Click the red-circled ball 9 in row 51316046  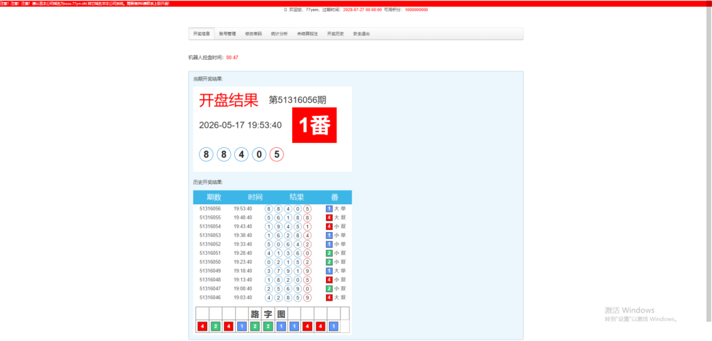tap(307, 297)
